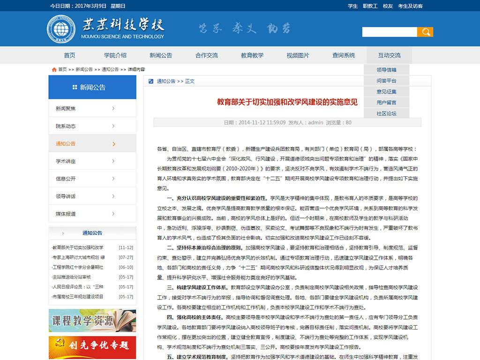Open the notice 教育部关于切实加强和改学
Image resolution: width=480 pixels, height=360 pixels.
tap(78, 247)
